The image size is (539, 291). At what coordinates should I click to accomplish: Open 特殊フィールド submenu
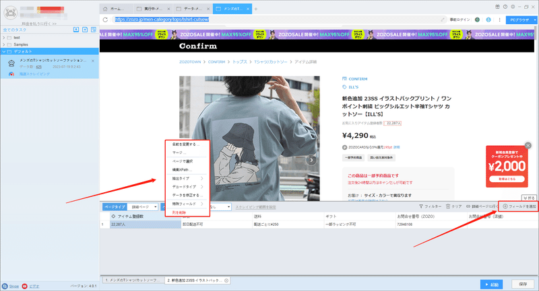tap(187, 204)
